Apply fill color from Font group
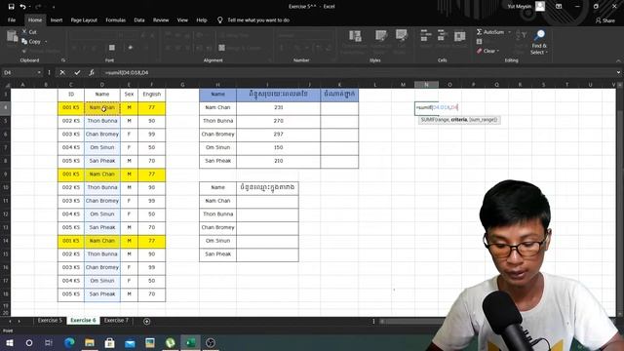The image size is (624, 351). pyautogui.click(x=130, y=48)
